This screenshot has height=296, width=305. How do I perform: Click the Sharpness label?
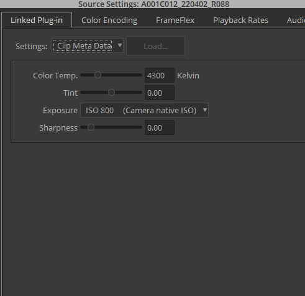coord(58,128)
